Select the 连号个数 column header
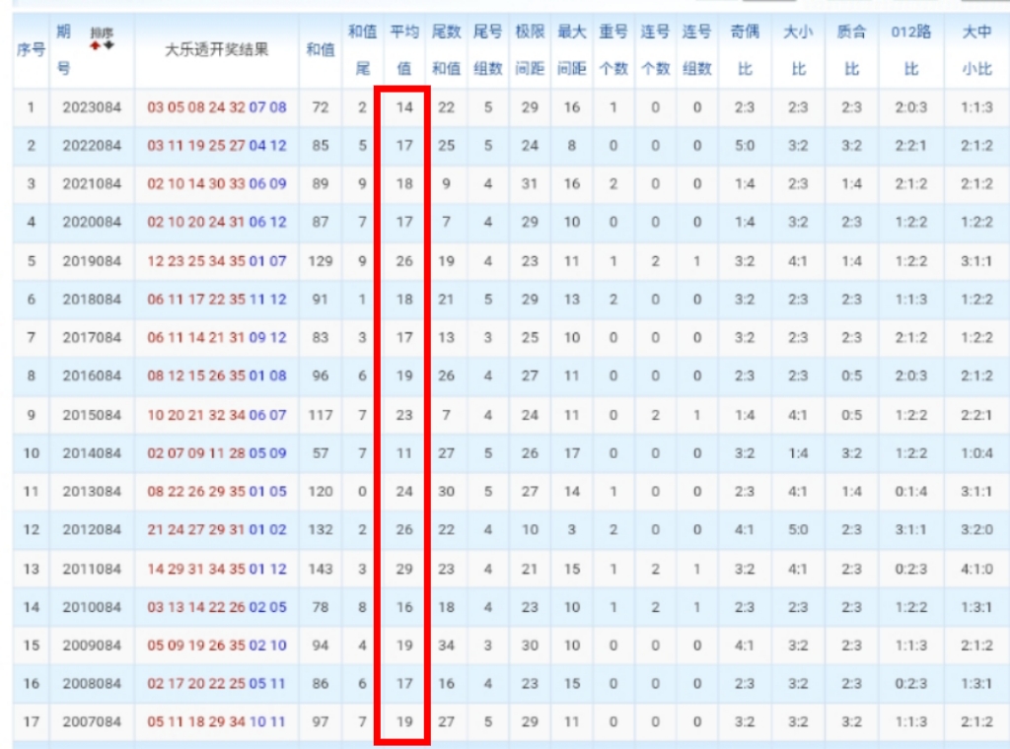The height and width of the screenshot is (749, 1010). pyautogui.click(x=655, y=49)
